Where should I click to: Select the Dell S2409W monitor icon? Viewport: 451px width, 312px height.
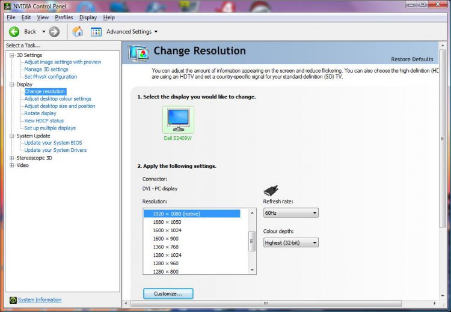pos(179,119)
